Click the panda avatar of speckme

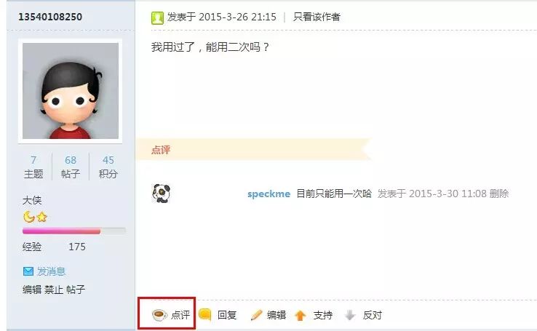click(x=161, y=193)
